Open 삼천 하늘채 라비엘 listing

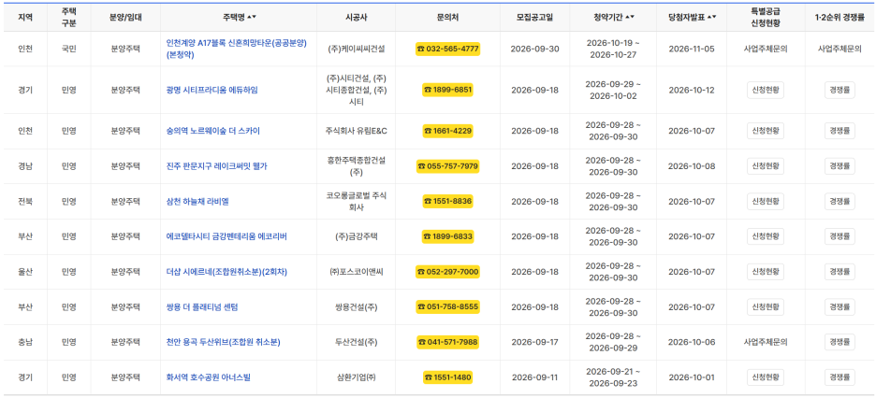[x=197, y=201]
